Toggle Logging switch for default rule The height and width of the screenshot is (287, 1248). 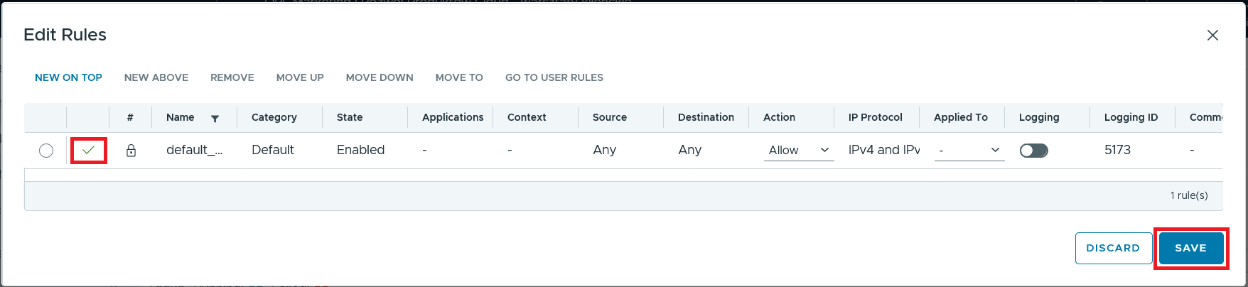[x=1033, y=151]
